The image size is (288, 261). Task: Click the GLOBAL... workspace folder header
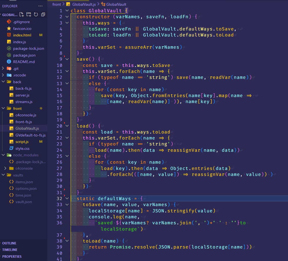[x=10, y=15]
